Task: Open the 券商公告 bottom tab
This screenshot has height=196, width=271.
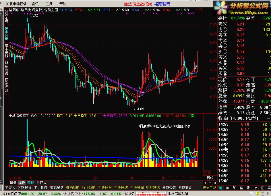Action: coord(169,188)
